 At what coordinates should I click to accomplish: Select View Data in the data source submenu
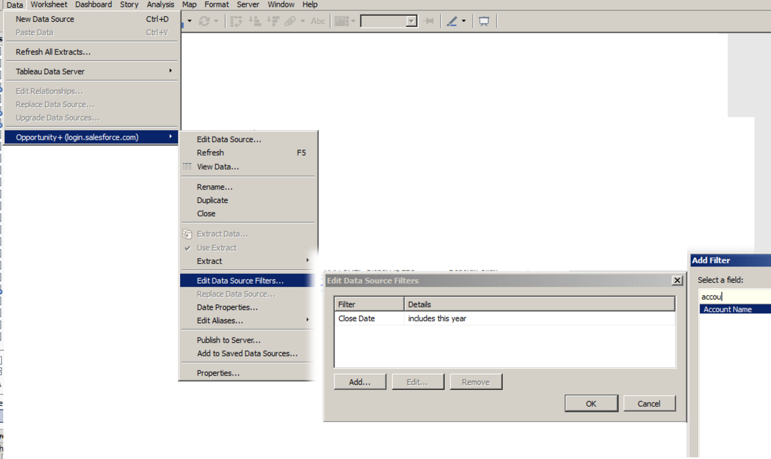point(218,167)
